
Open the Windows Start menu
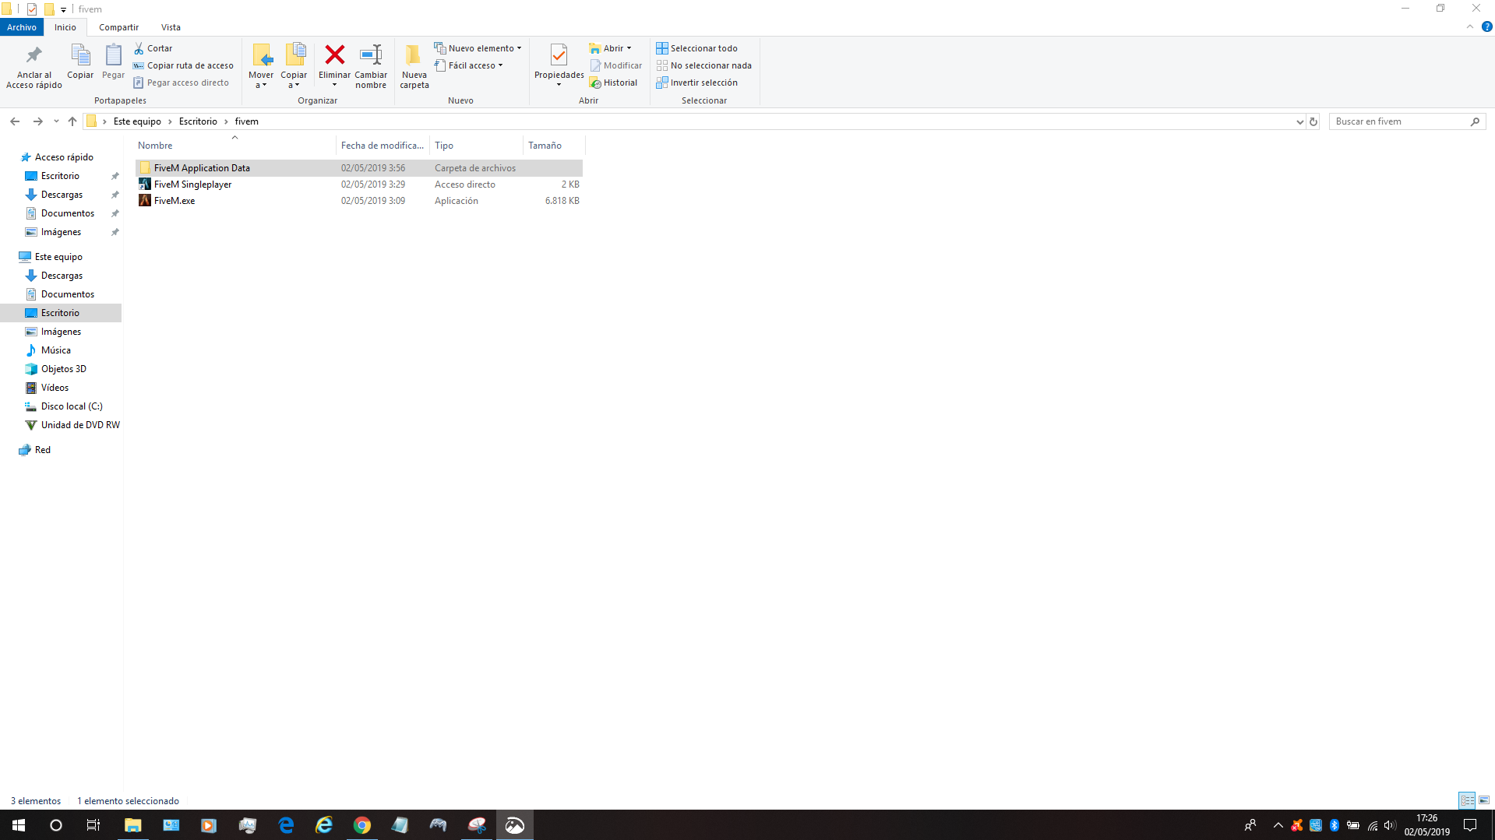(x=19, y=825)
